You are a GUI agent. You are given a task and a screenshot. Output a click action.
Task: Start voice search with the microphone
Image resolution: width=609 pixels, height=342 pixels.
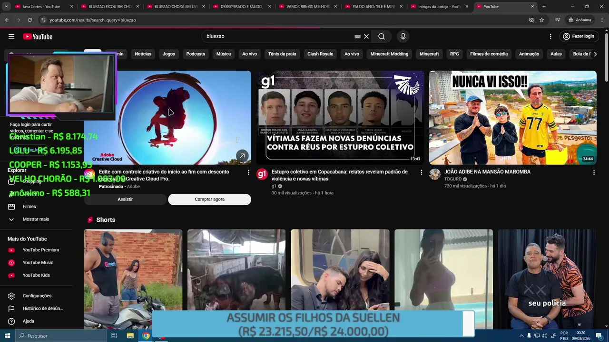pyautogui.click(x=403, y=37)
